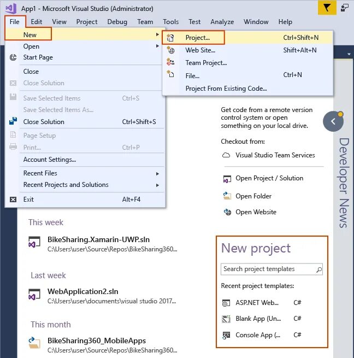
Task: Click the Open Website link
Action: (x=256, y=212)
